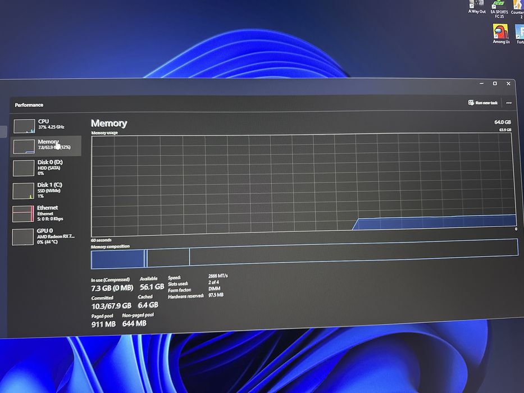524x393 pixels.
Task: Click the Speed 2666 MT/s value
Action: click(x=218, y=276)
